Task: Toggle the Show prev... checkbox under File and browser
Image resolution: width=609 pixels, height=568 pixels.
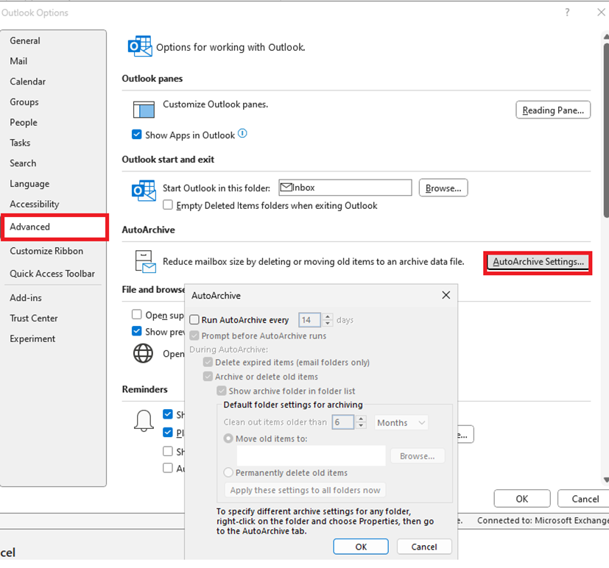Action: coord(137,331)
